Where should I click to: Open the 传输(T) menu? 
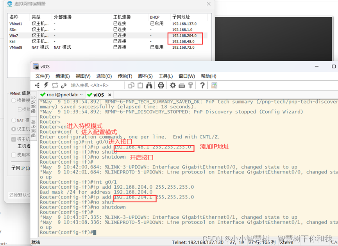point(125,76)
